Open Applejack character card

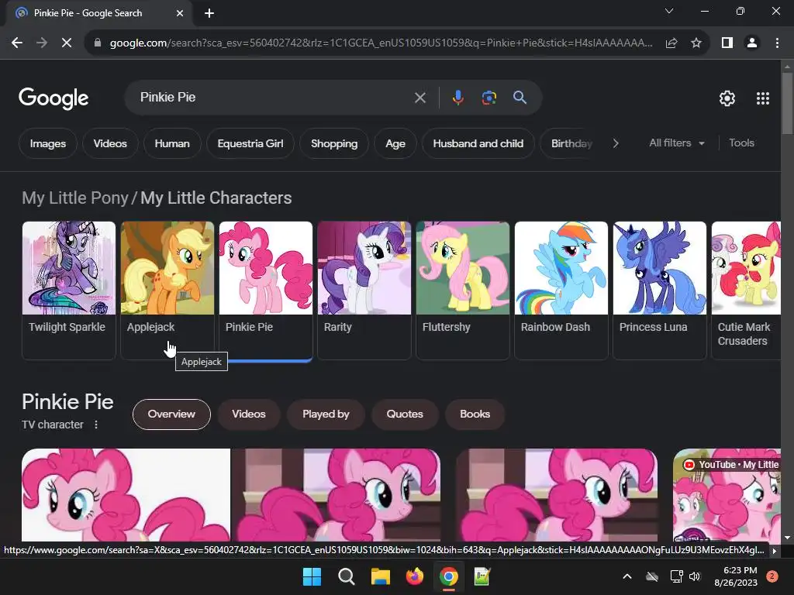[167, 291]
